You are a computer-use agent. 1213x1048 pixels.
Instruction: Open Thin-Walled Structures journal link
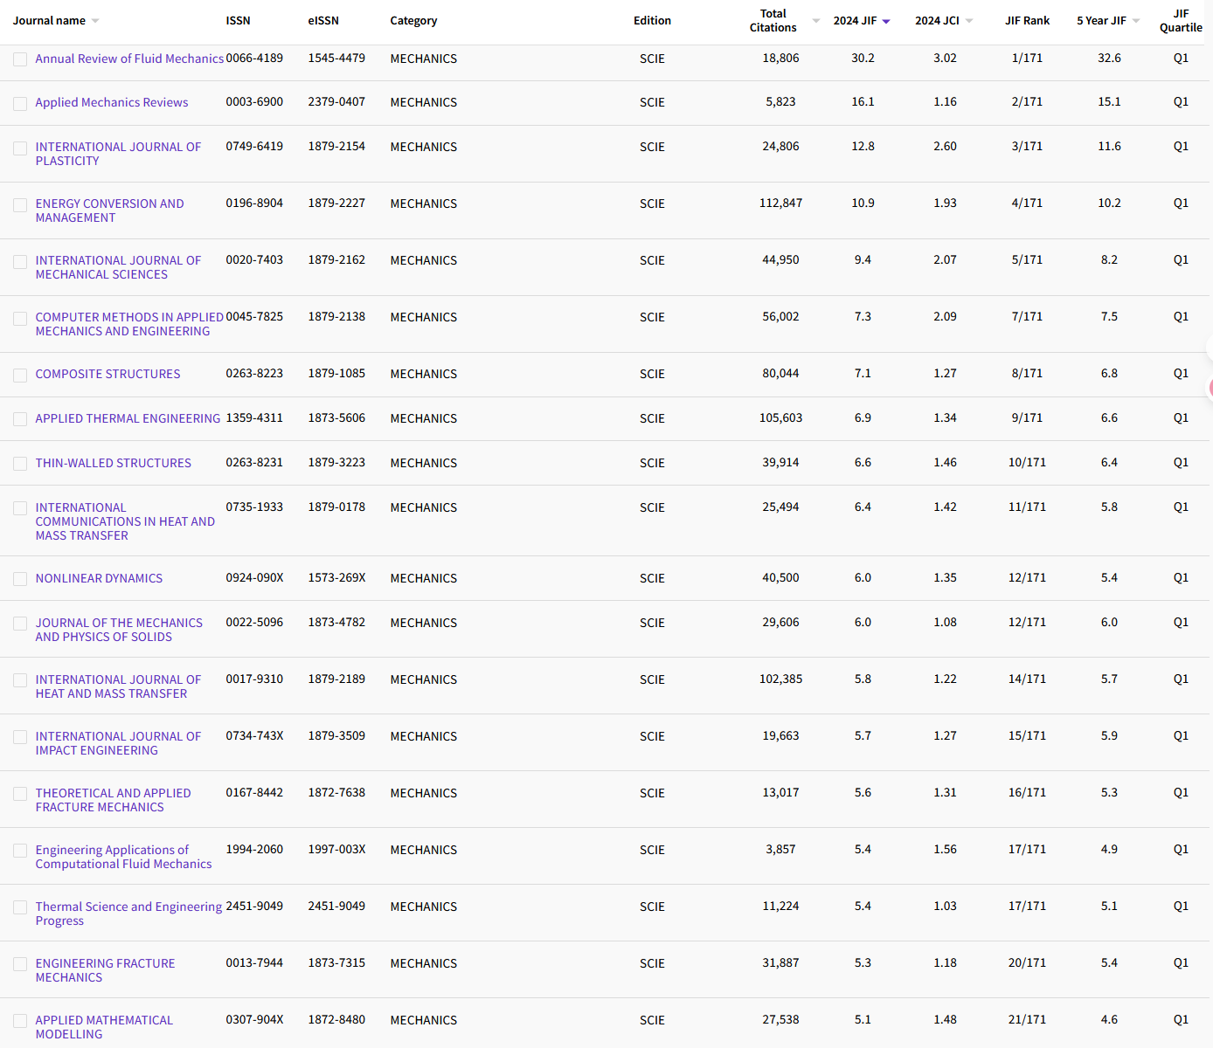click(113, 463)
